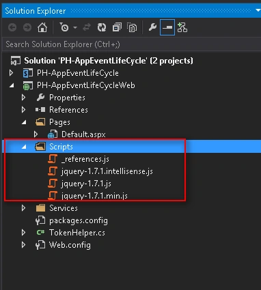This screenshot has height=290, width=261.
Task: Click the packages.config file icon
Action: 40,220
